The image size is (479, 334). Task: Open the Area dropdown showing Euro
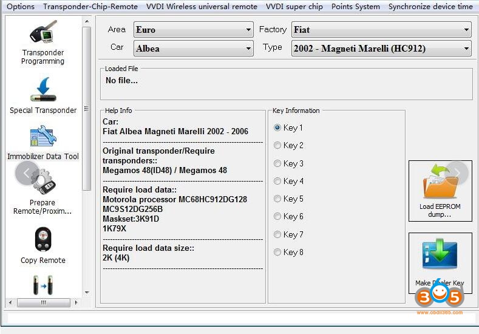[194, 30]
